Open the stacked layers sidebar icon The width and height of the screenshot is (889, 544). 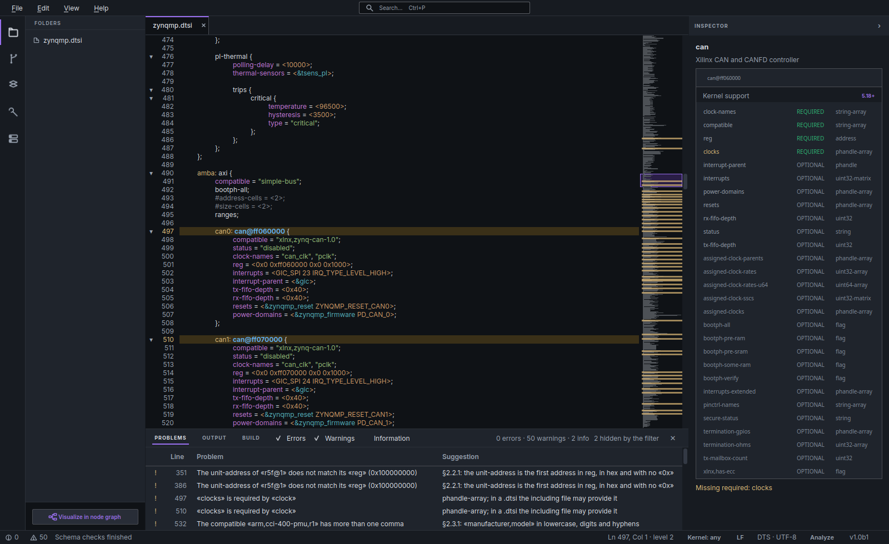[x=13, y=84]
